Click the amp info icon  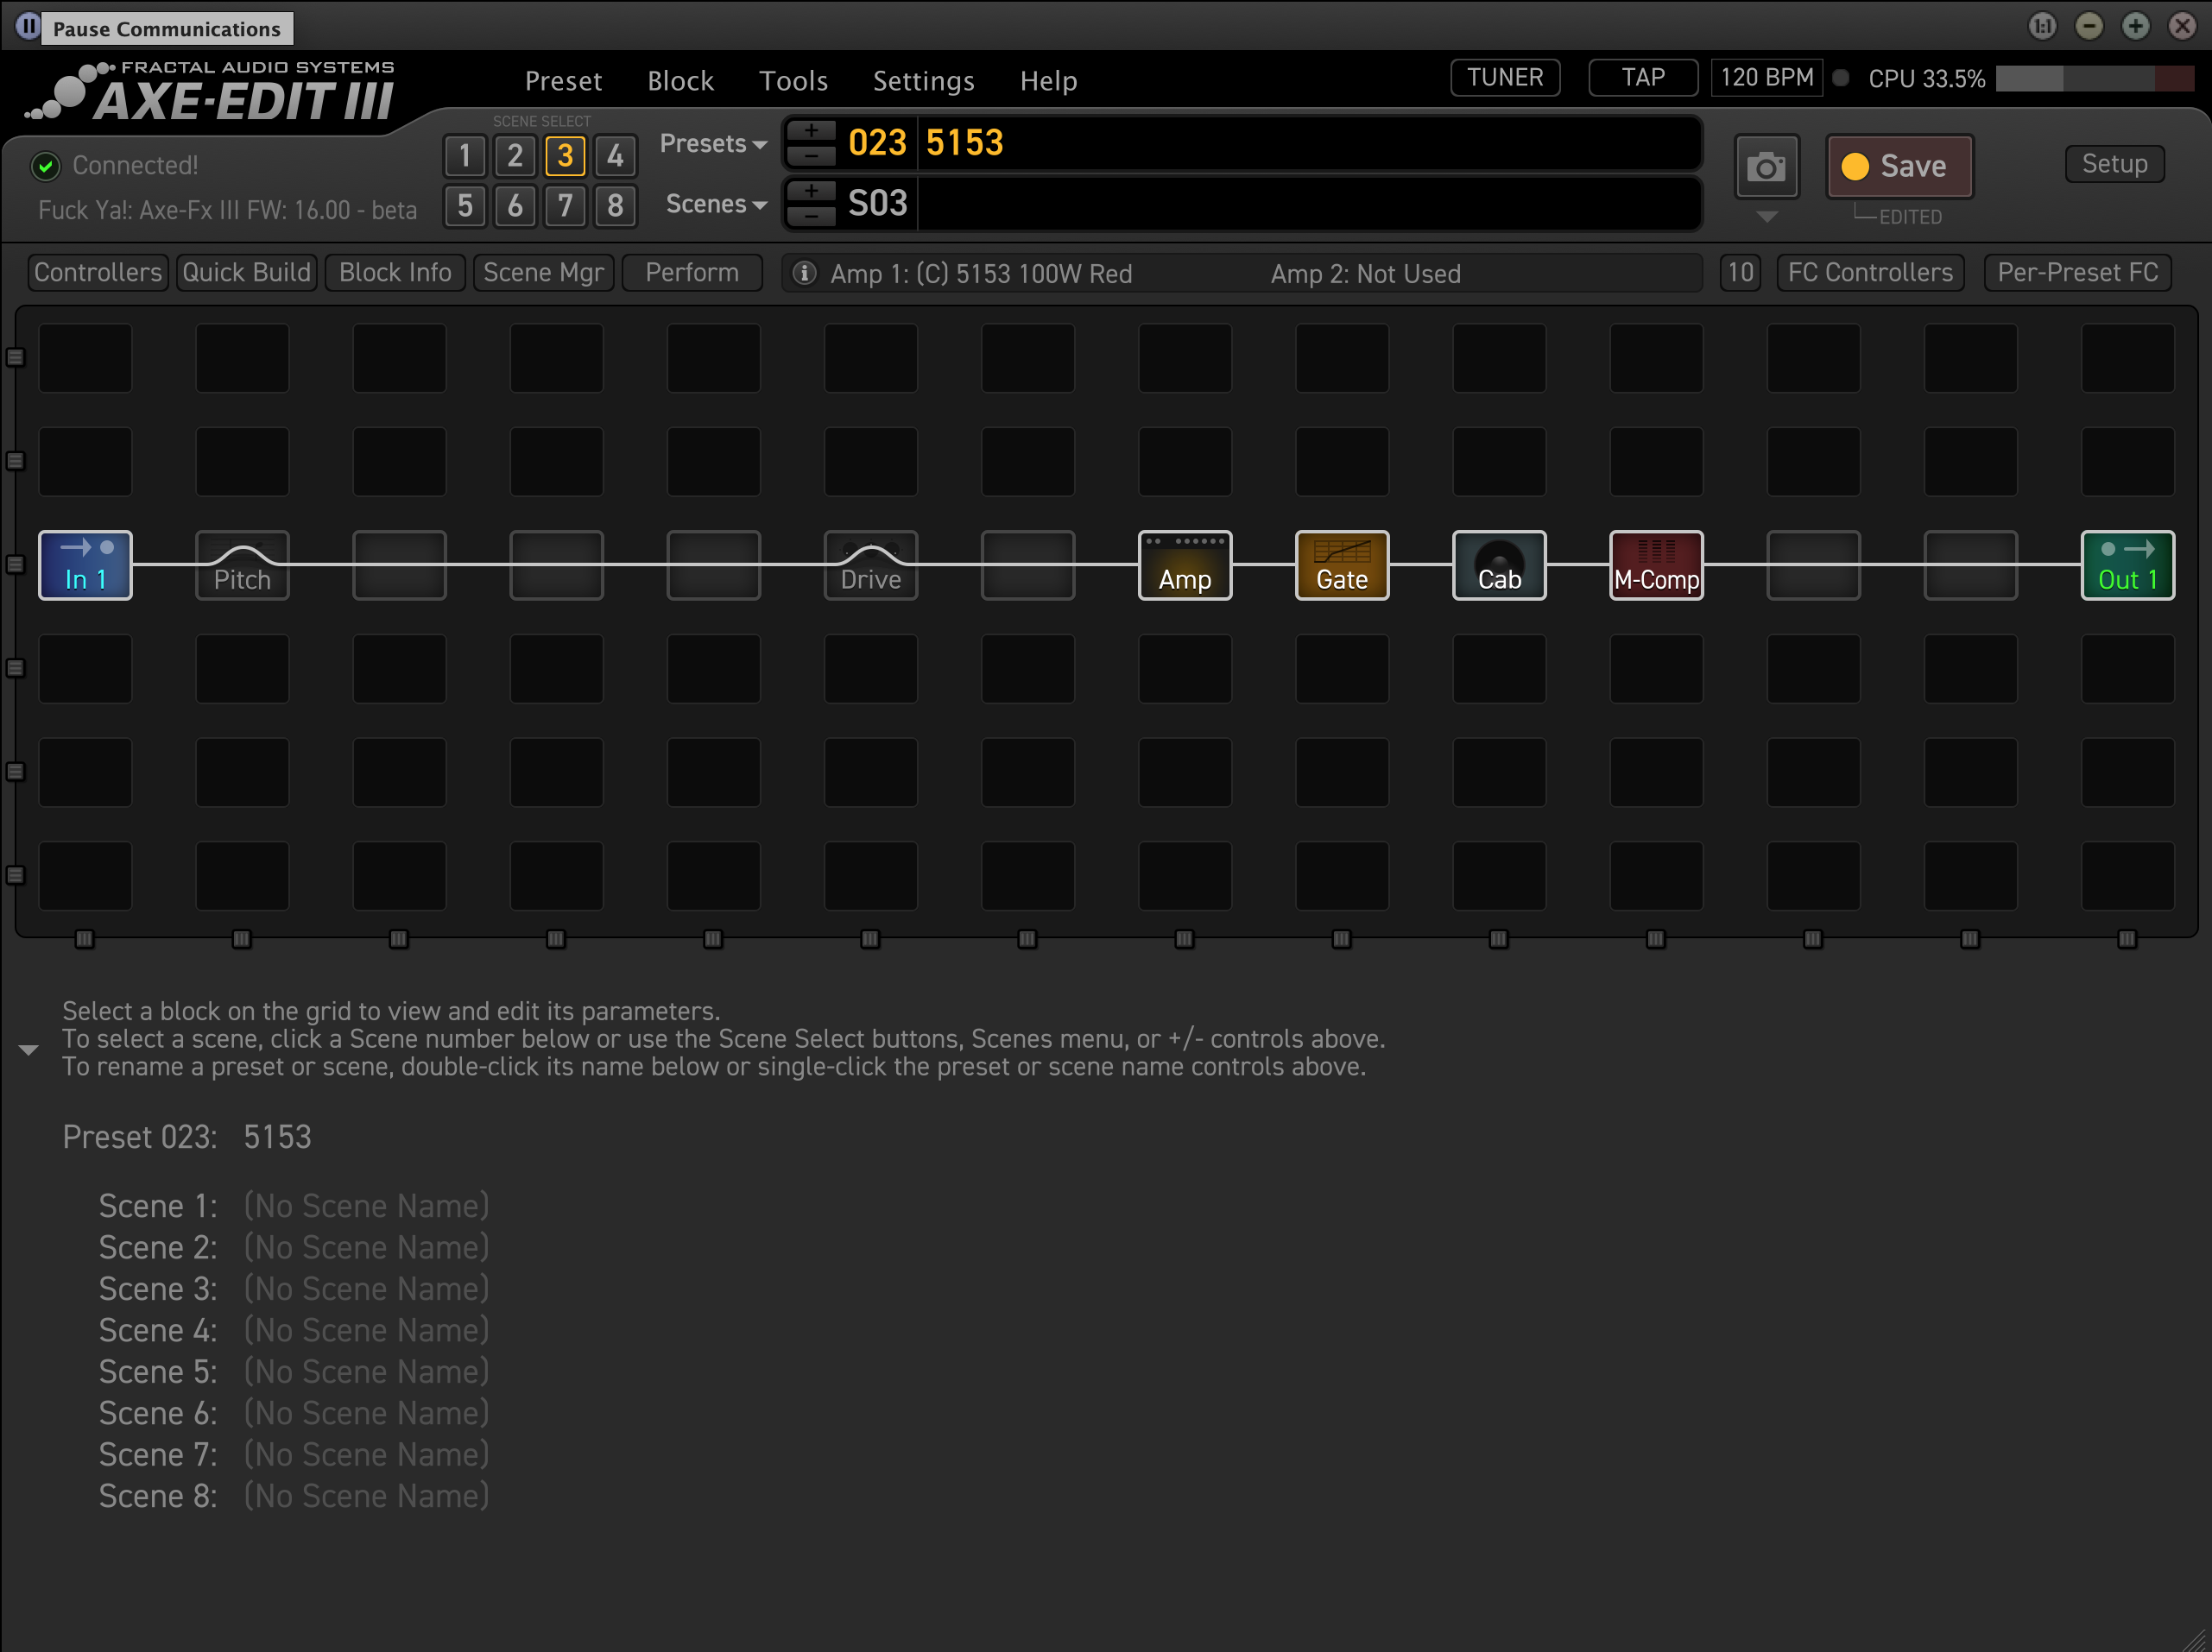(804, 273)
